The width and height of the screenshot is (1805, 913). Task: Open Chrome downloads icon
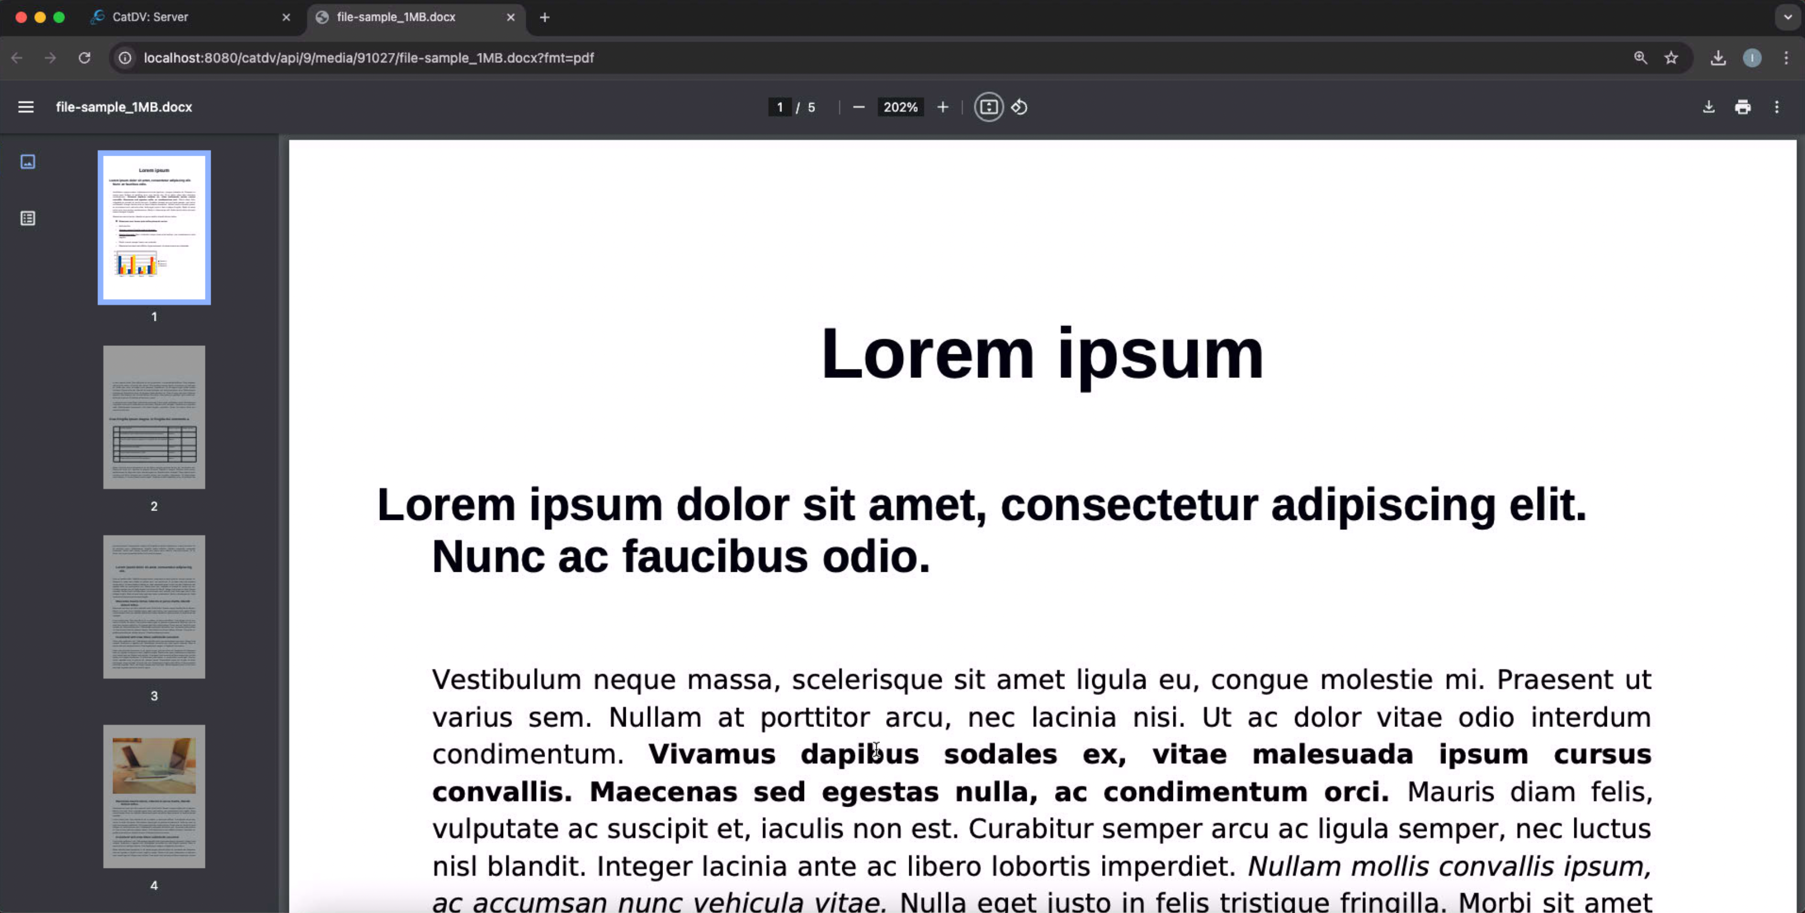tap(1718, 58)
